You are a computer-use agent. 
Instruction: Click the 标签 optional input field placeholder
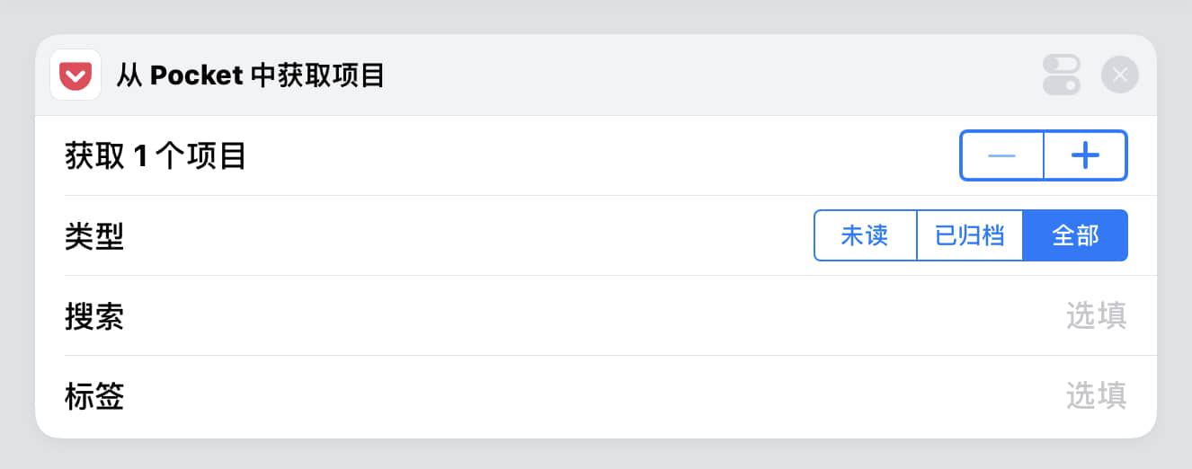click(x=1096, y=395)
